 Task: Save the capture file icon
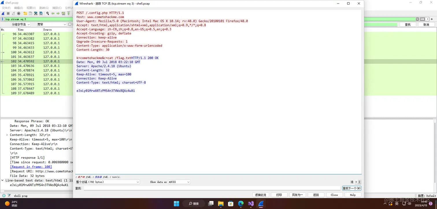30,14
